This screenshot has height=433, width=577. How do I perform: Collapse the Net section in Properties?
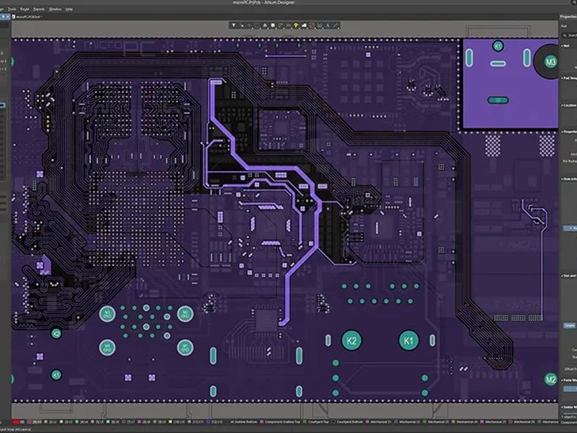[564, 46]
